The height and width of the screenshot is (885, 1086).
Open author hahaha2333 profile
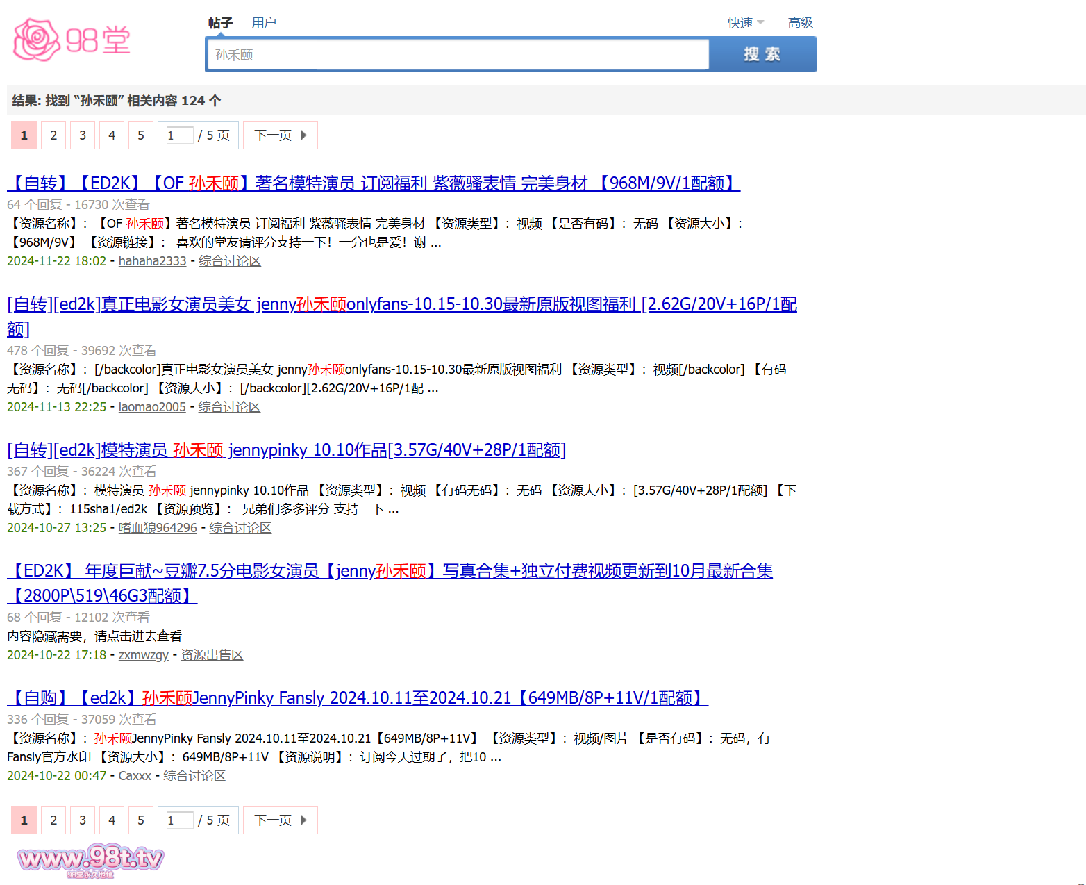tap(153, 261)
